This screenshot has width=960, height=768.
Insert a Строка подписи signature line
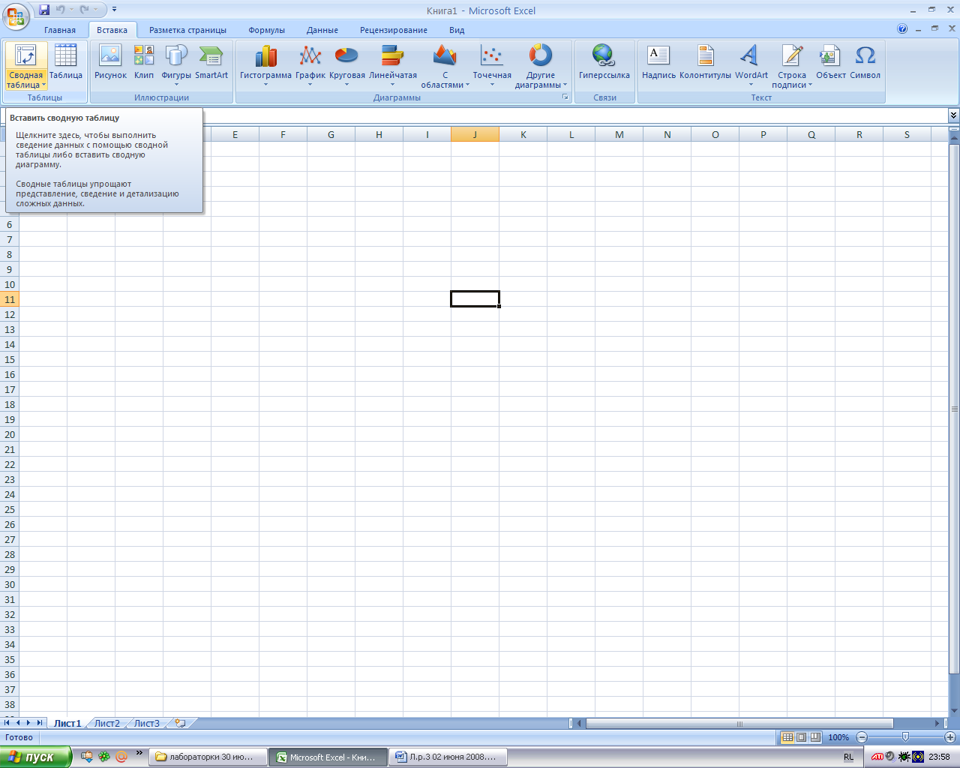click(x=792, y=64)
